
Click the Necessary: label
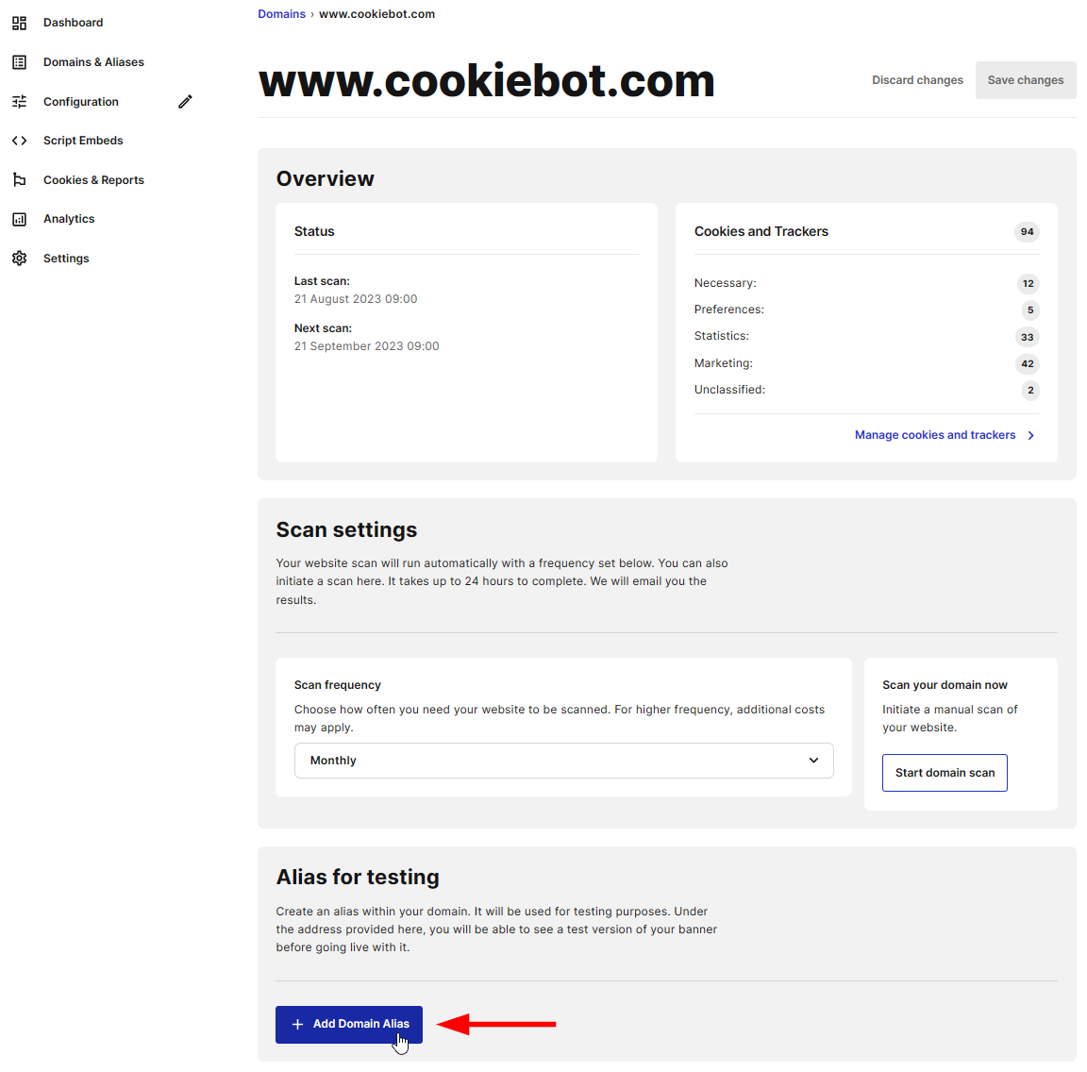click(725, 284)
